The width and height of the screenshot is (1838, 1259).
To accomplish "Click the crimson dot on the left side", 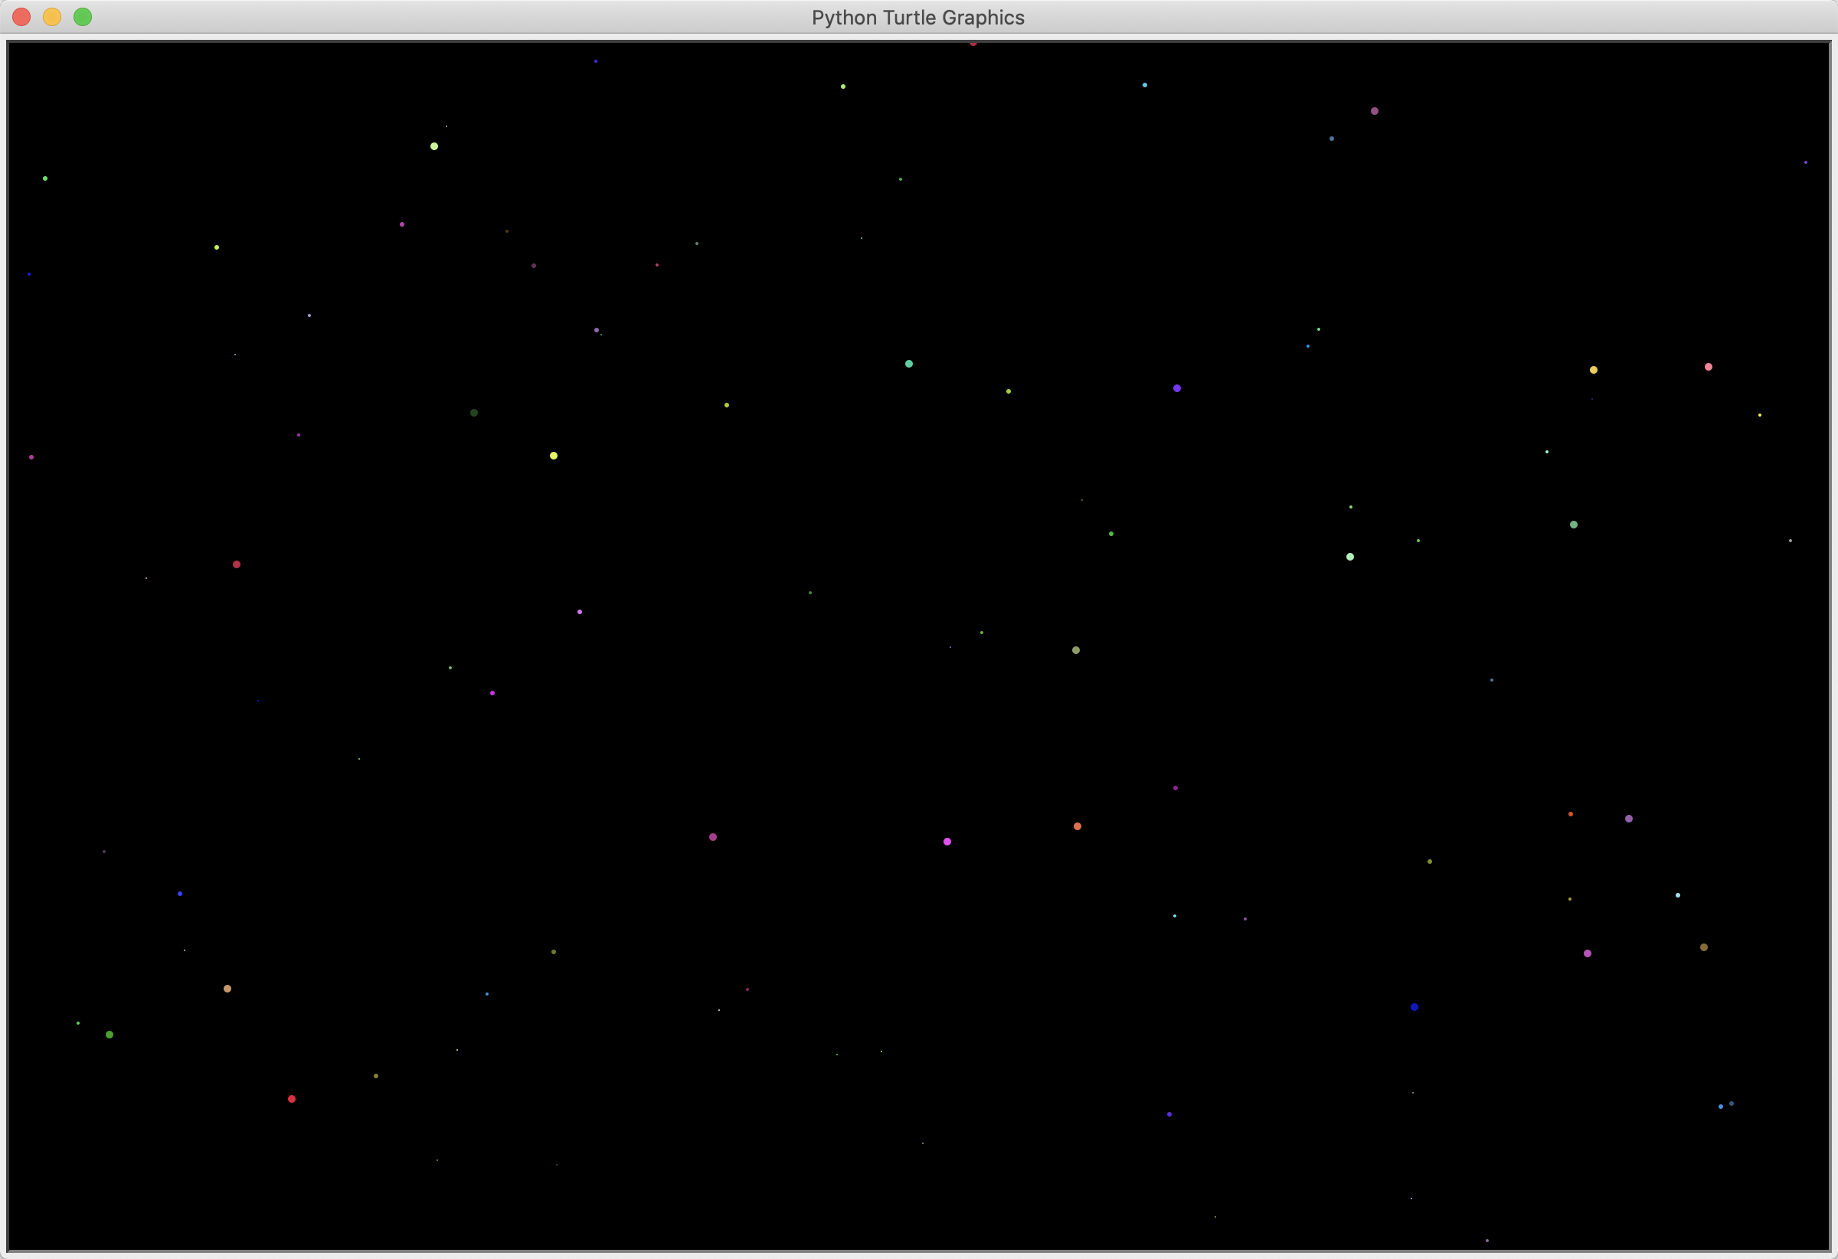I will tap(237, 564).
